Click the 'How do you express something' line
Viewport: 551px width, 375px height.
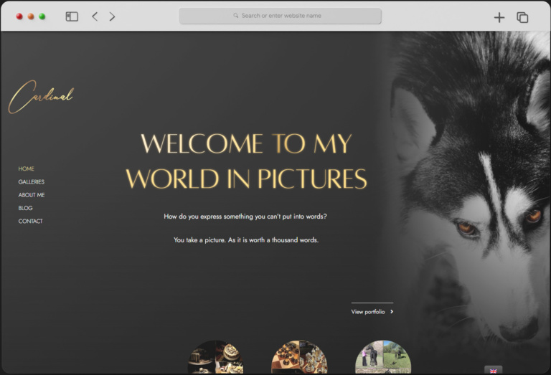(x=245, y=217)
